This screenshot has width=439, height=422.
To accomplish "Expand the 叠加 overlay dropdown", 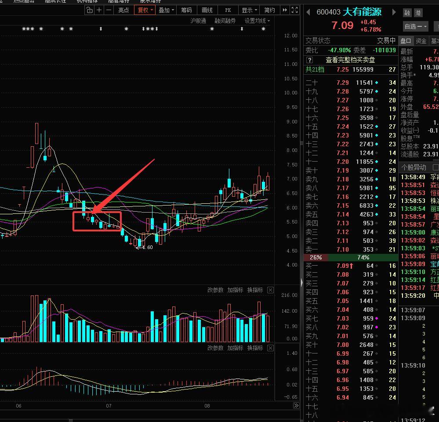I will coord(166,11).
